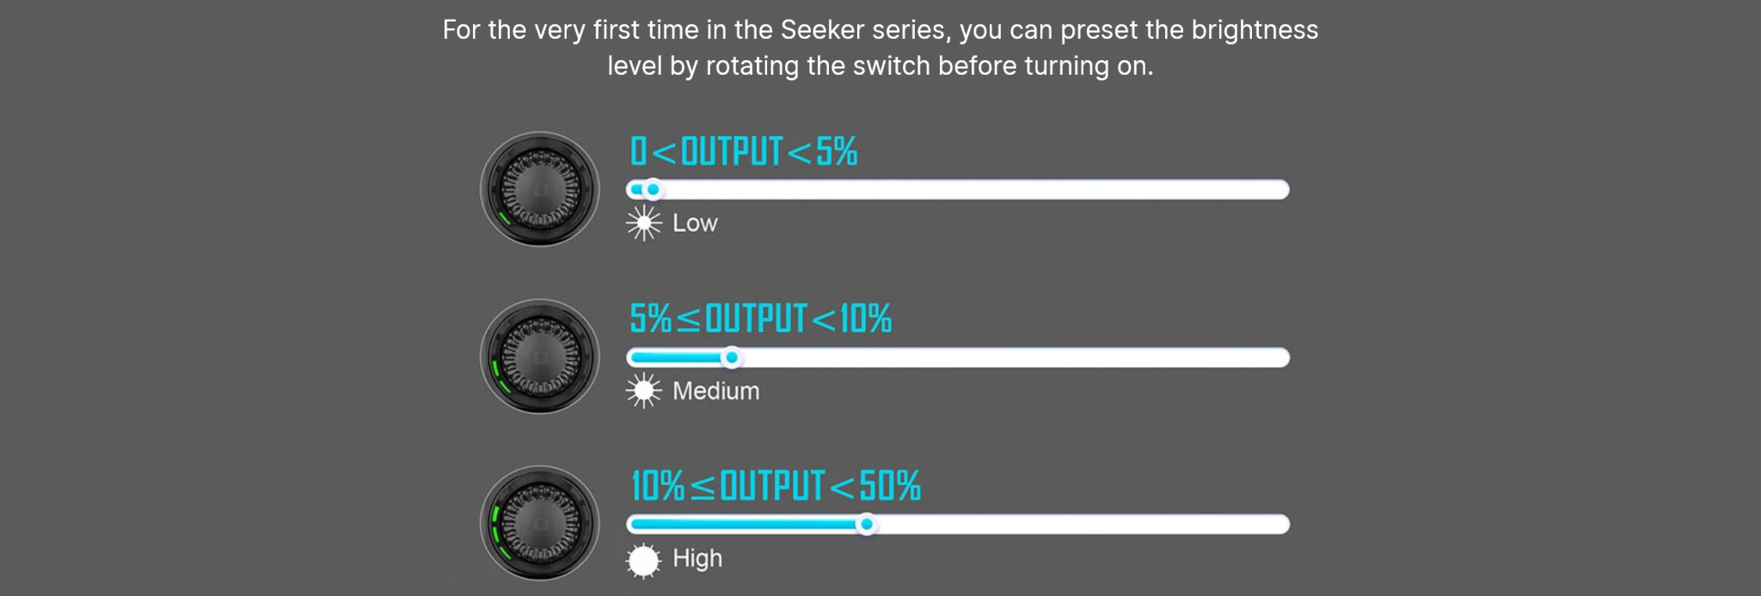Screen dimensions: 1761x596
Task: Click the sun icon next to Medium
Action: click(643, 391)
